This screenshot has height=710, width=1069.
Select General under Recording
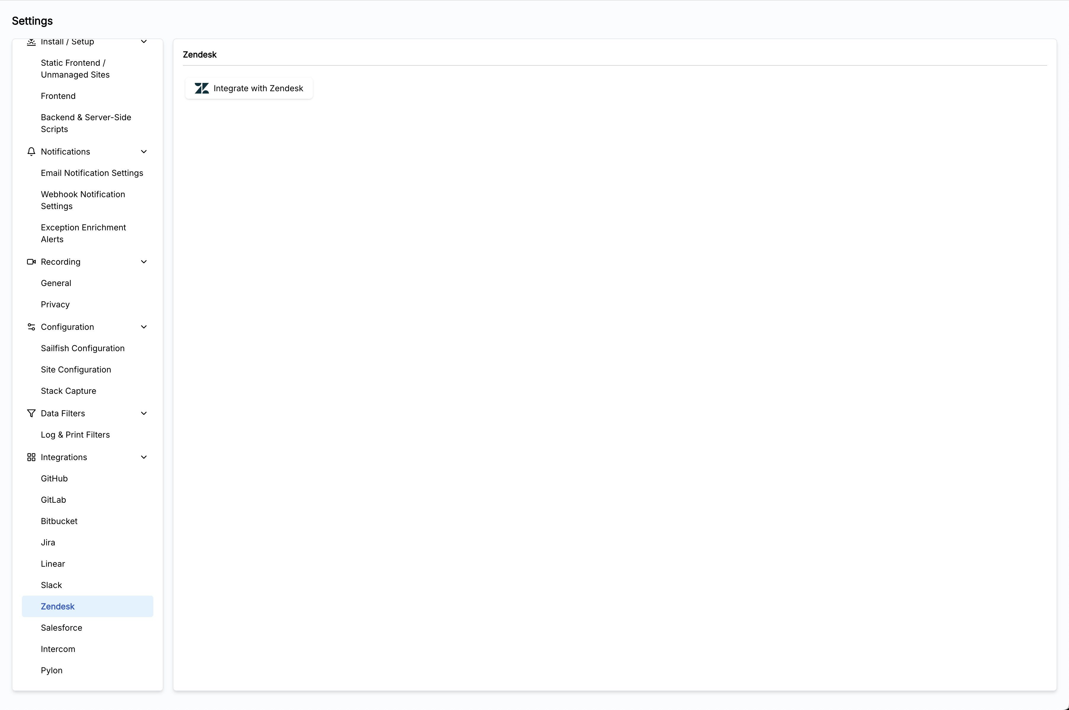pos(87,283)
